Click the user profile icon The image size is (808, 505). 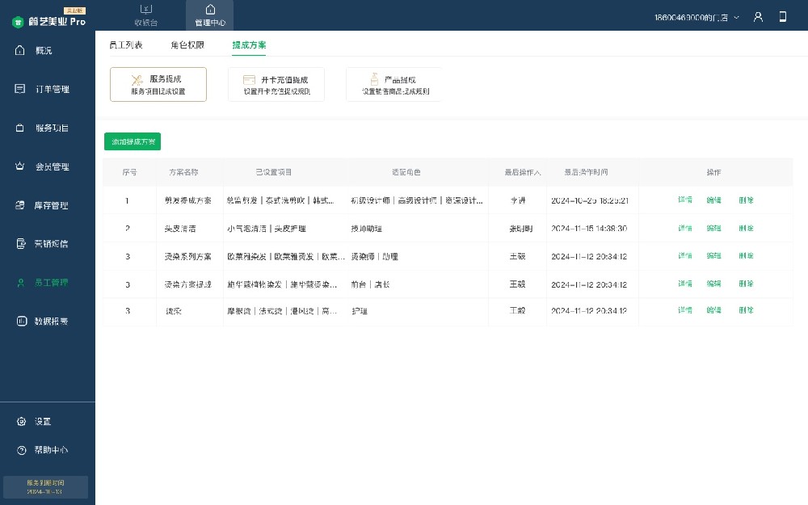[x=758, y=17]
